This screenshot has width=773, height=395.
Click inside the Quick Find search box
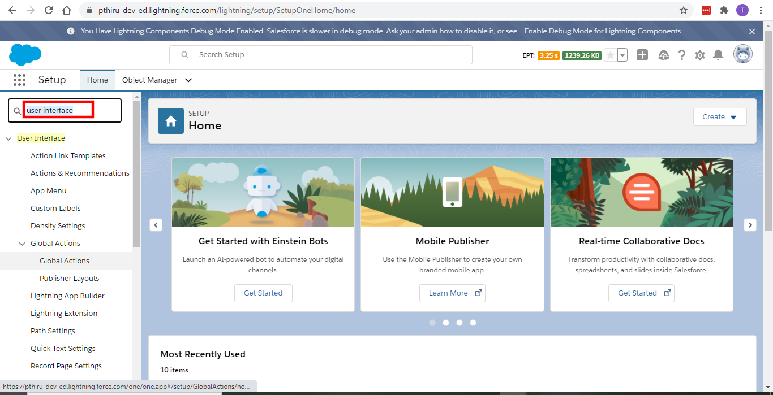point(62,110)
